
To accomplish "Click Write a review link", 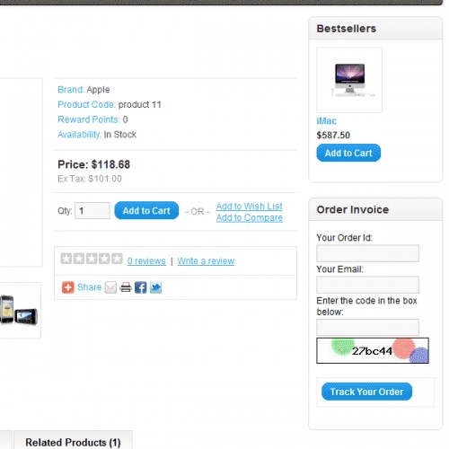I will [206, 260].
